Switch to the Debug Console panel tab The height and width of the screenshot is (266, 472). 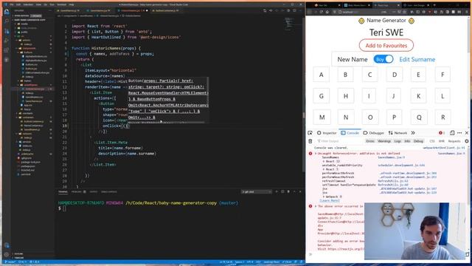tap(109, 192)
